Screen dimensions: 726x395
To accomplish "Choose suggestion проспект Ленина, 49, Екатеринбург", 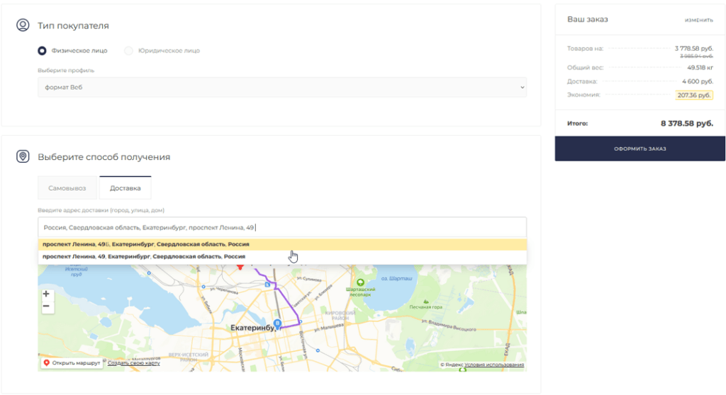I will 282,256.
